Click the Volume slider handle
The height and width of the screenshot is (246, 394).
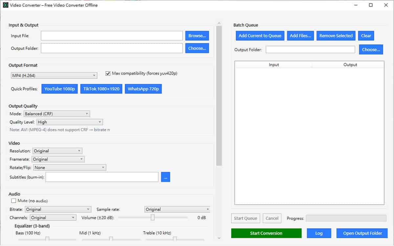[x=153, y=217]
